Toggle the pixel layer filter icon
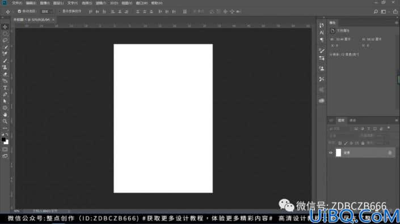Viewport: 400px width, 224px height. [356, 129]
